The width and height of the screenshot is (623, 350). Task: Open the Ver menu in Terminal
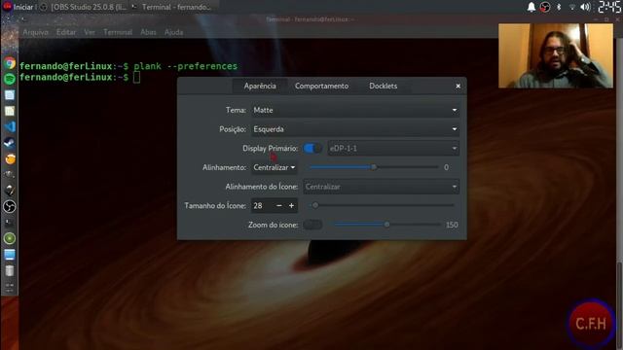coord(90,32)
